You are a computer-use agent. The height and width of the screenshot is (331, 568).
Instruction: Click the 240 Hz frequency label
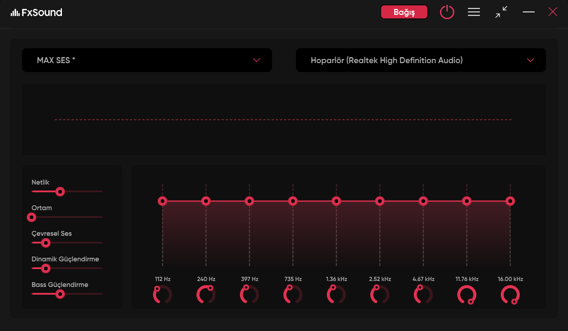pos(206,279)
